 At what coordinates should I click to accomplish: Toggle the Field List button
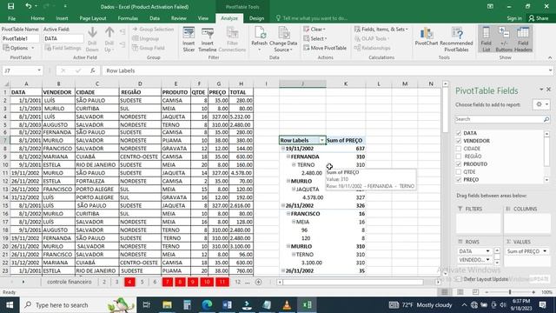[x=486, y=39]
